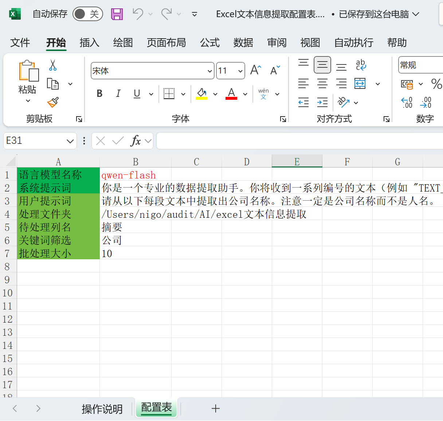Image resolution: width=443 pixels, height=421 pixels.
Task: Toggle the AutoSave switch
Action: tap(88, 14)
